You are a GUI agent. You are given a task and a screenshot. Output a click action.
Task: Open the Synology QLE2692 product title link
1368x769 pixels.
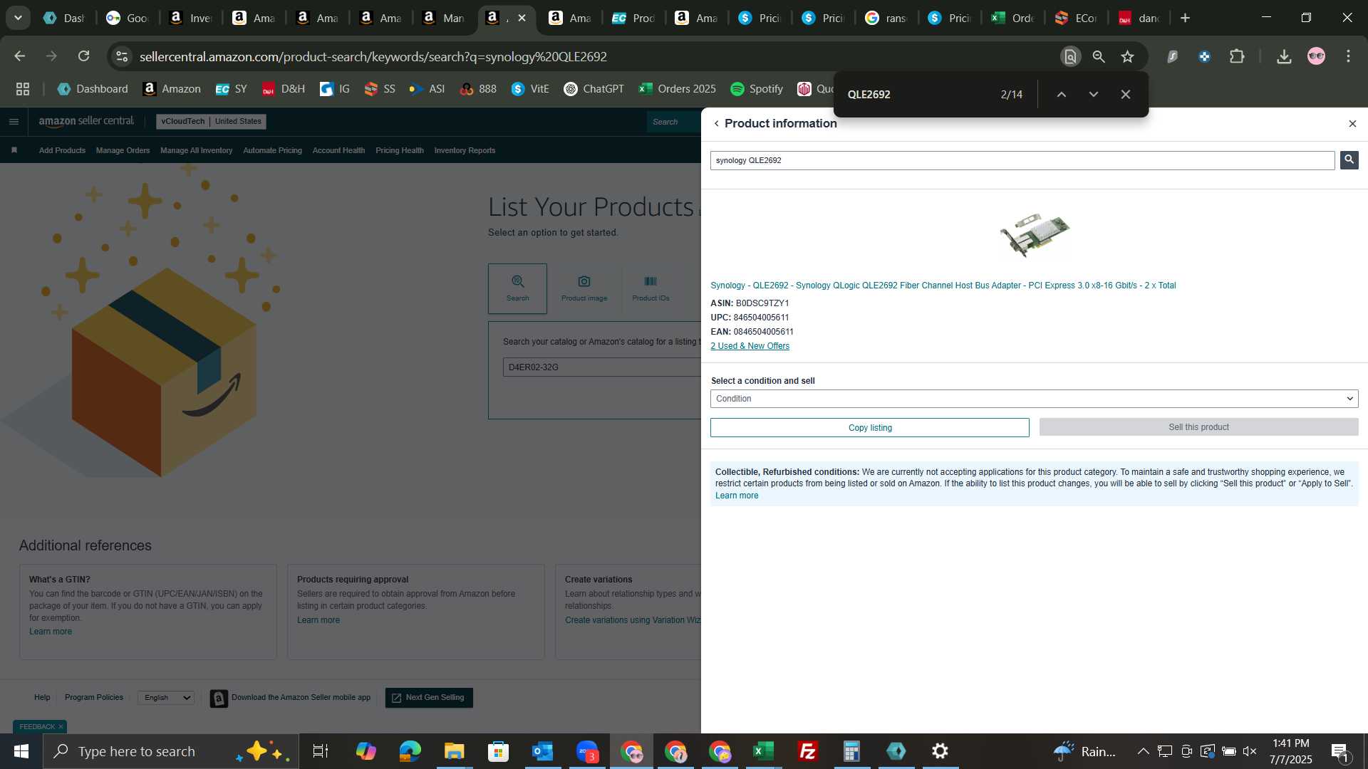(x=943, y=286)
